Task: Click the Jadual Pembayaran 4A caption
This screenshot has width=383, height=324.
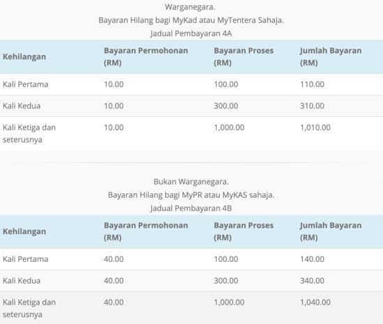Action: tap(191, 33)
